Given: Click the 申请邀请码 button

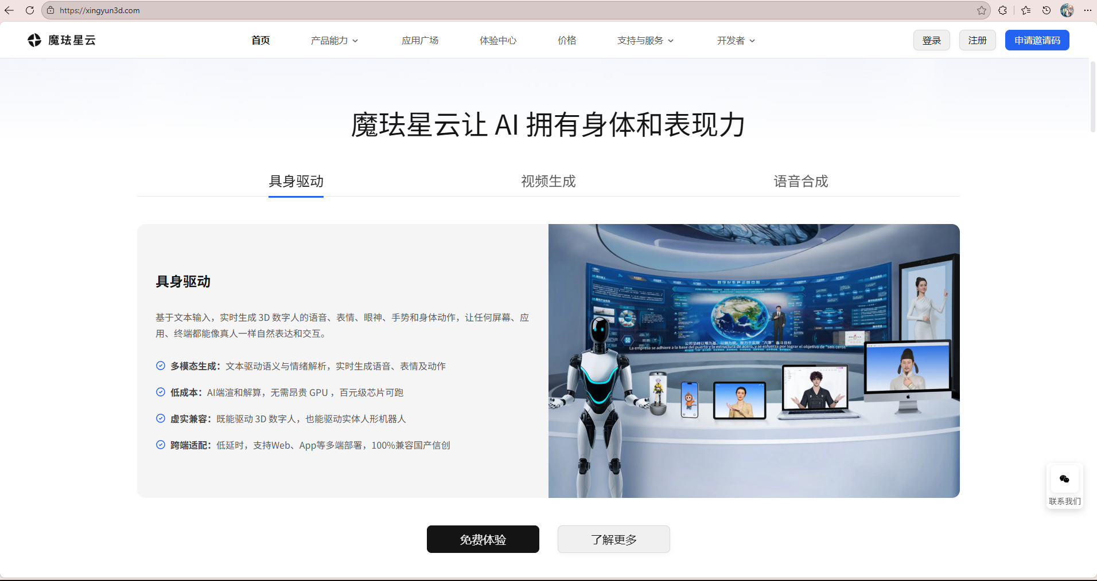Looking at the screenshot, I should coord(1037,40).
